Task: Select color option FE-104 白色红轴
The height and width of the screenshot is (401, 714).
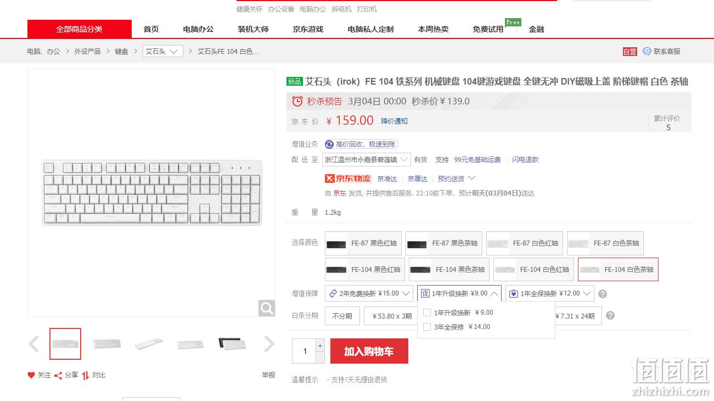Action: tap(533, 270)
